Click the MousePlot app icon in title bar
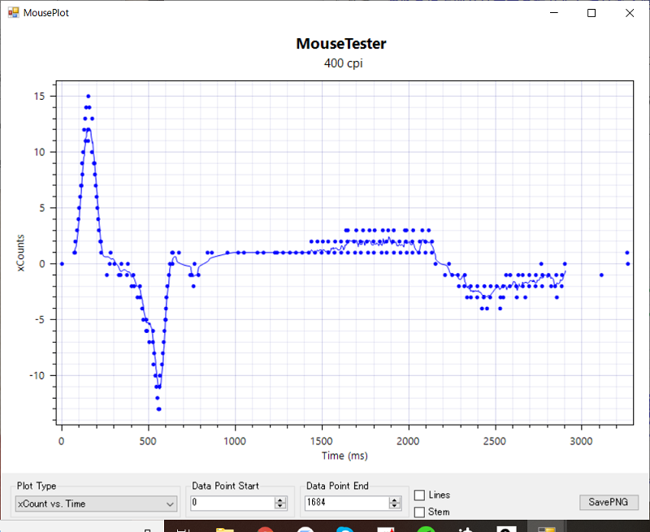Viewport: 650px width, 532px height. [13, 13]
